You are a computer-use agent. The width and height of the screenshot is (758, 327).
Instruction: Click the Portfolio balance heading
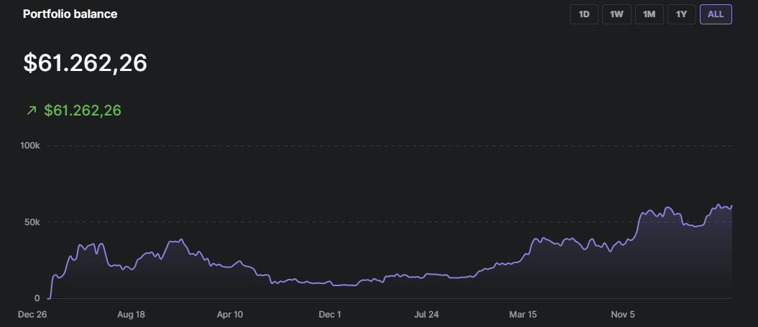pyautogui.click(x=70, y=14)
